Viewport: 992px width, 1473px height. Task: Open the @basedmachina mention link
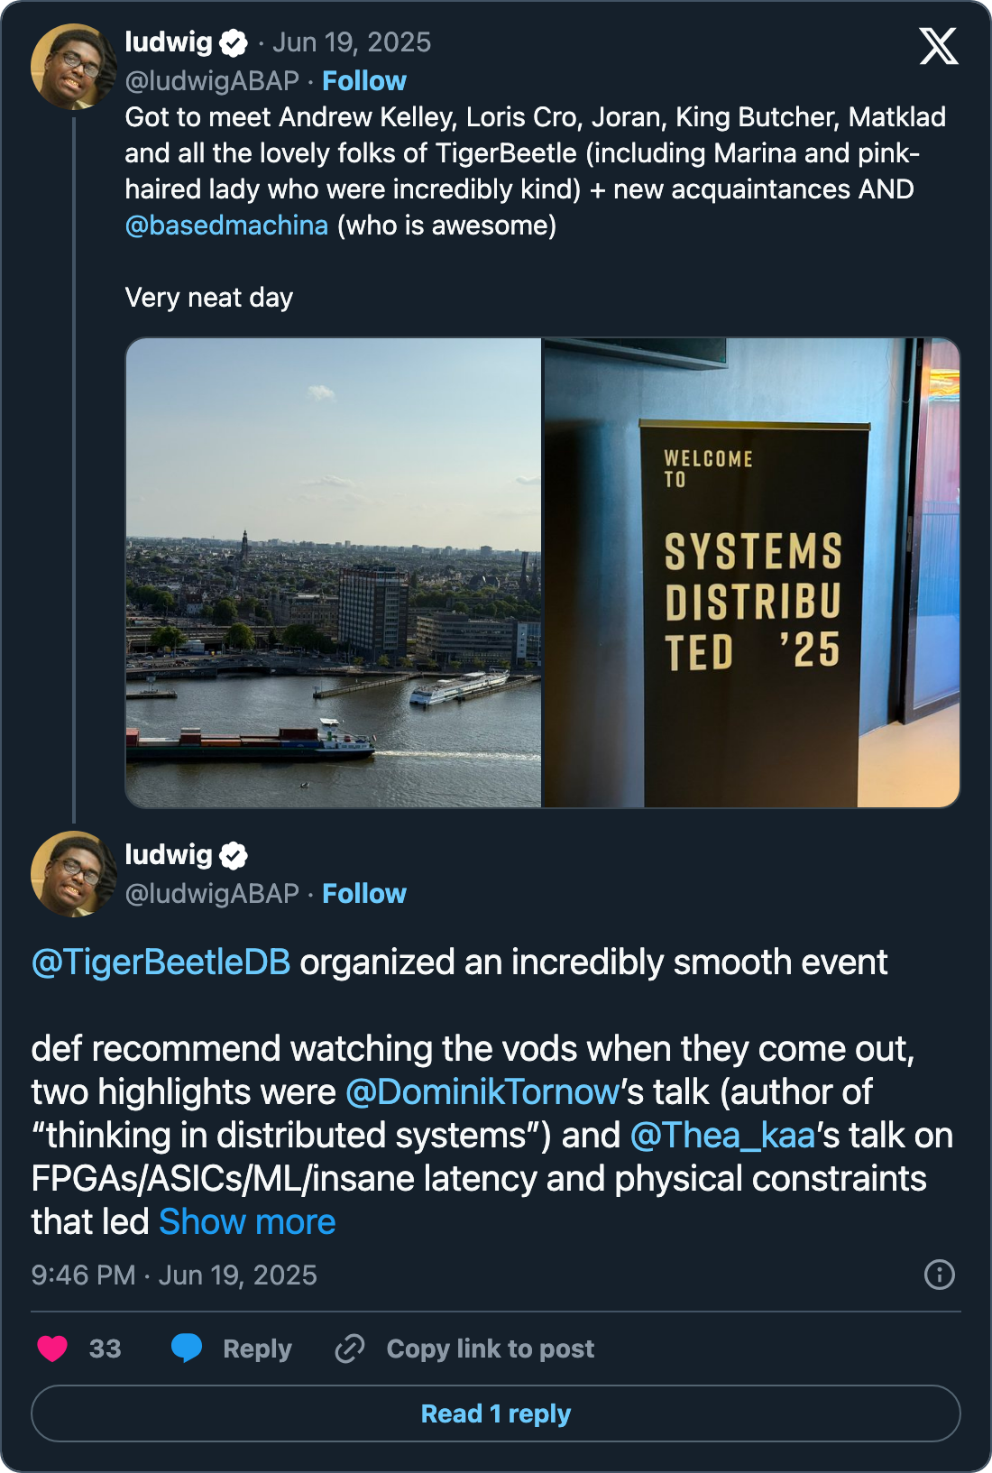point(226,226)
